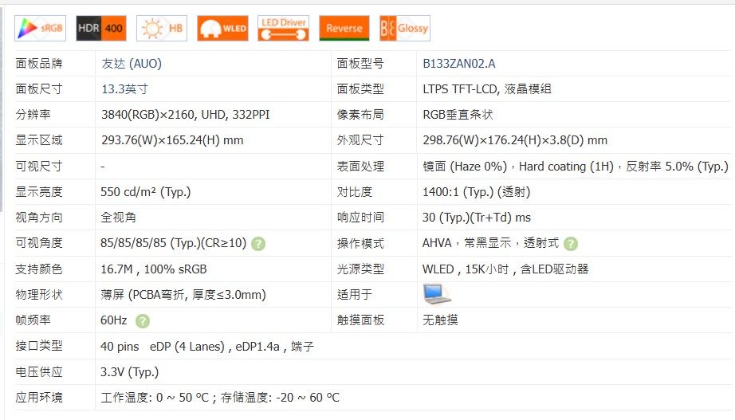Viewport: 735px width, 420px height.
Task: Select the Glossy surface badge
Action: pos(404,28)
